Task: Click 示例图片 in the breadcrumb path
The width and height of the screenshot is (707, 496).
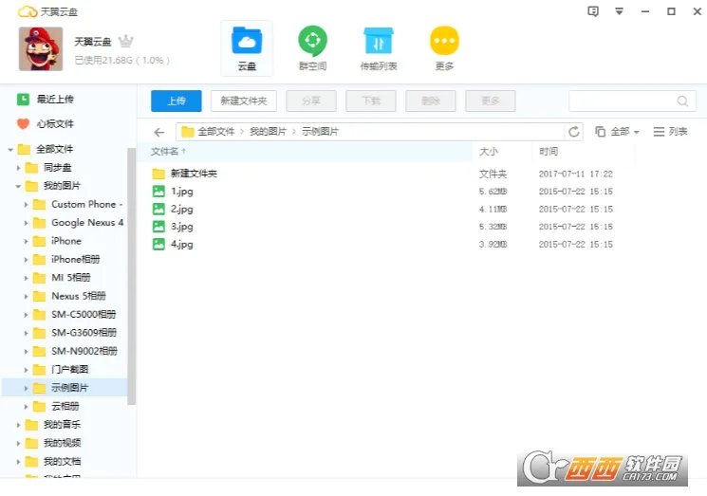Action: [320, 132]
